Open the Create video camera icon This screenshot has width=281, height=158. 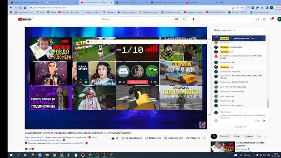[257, 19]
